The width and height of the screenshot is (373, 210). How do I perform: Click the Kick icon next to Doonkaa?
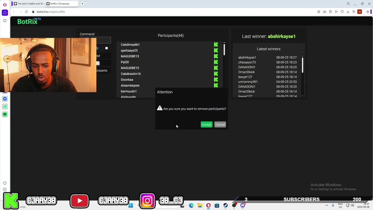click(216, 80)
